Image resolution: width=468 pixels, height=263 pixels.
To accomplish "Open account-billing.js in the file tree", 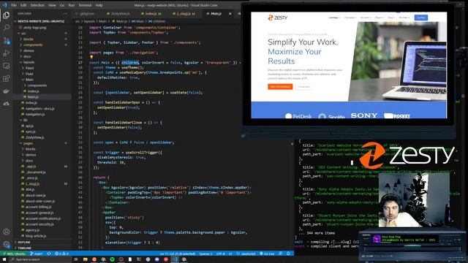I will point(36,207).
